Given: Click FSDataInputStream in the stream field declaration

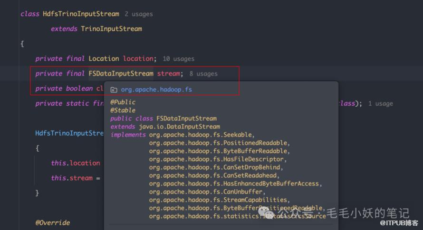Looking at the screenshot, I should pyautogui.click(x=121, y=74).
